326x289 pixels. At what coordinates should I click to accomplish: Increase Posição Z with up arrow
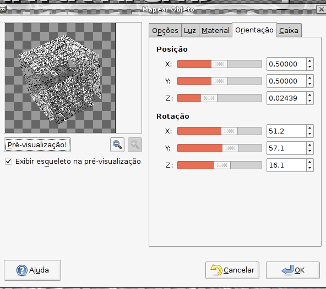[x=310, y=95]
